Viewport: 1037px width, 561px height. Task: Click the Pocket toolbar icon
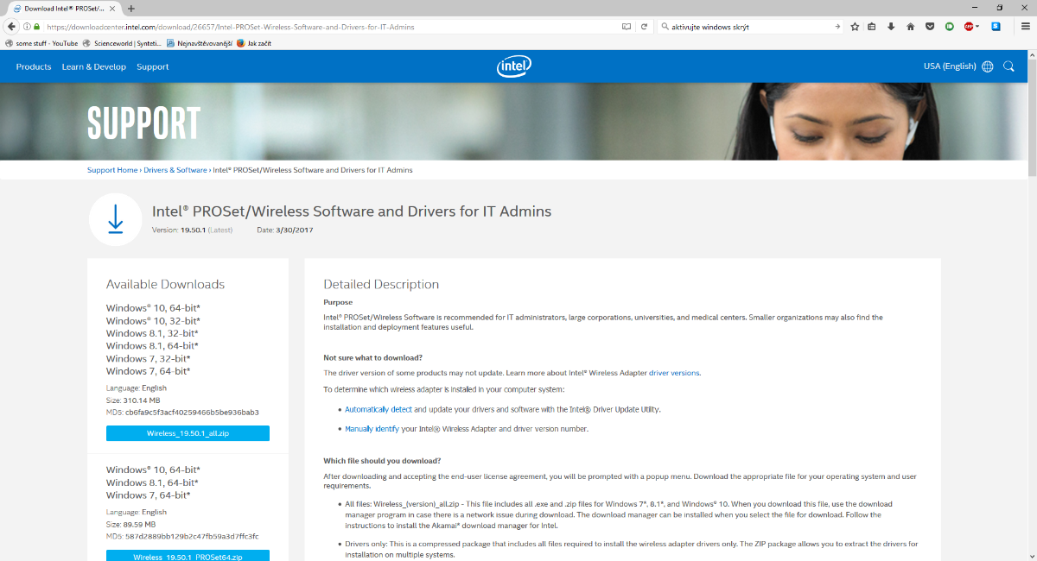pyautogui.click(x=930, y=27)
